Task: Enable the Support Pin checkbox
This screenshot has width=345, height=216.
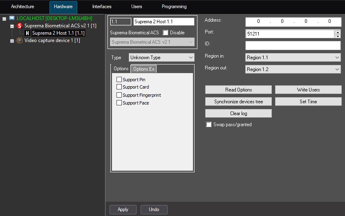Action: point(119,80)
